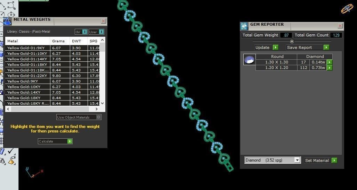Click the 7.05 grams cell of Yellow Gold-01:14KY

click(60, 59)
